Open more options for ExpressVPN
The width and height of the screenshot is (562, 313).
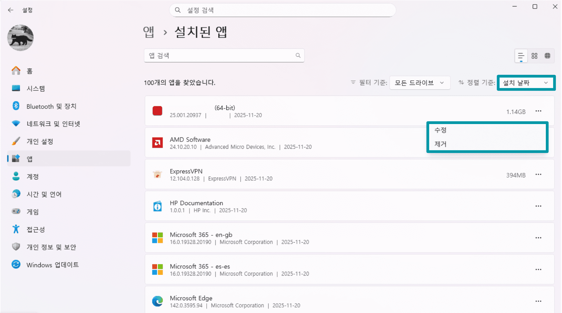click(x=539, y=175)
